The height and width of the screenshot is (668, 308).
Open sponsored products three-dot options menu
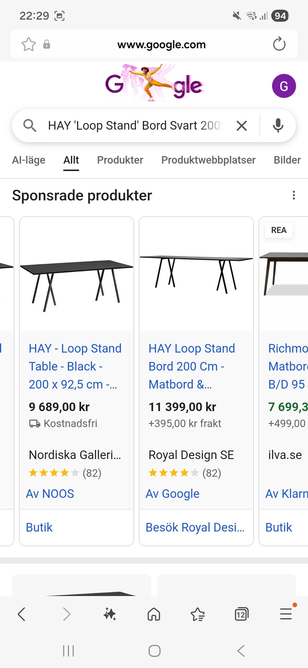(x=294, y=195)
